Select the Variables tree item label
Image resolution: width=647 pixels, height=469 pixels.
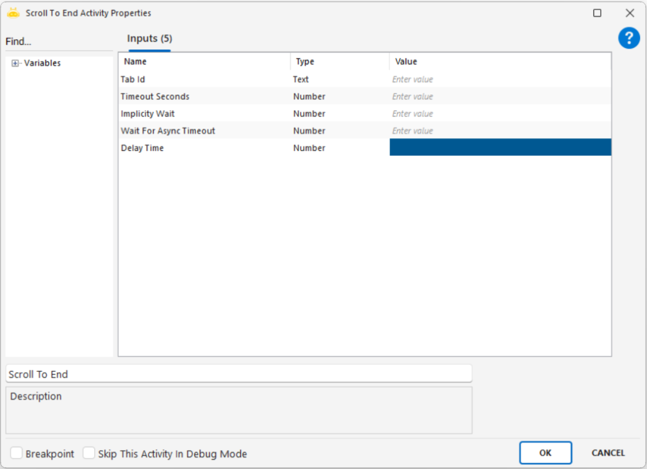(42, 63)
